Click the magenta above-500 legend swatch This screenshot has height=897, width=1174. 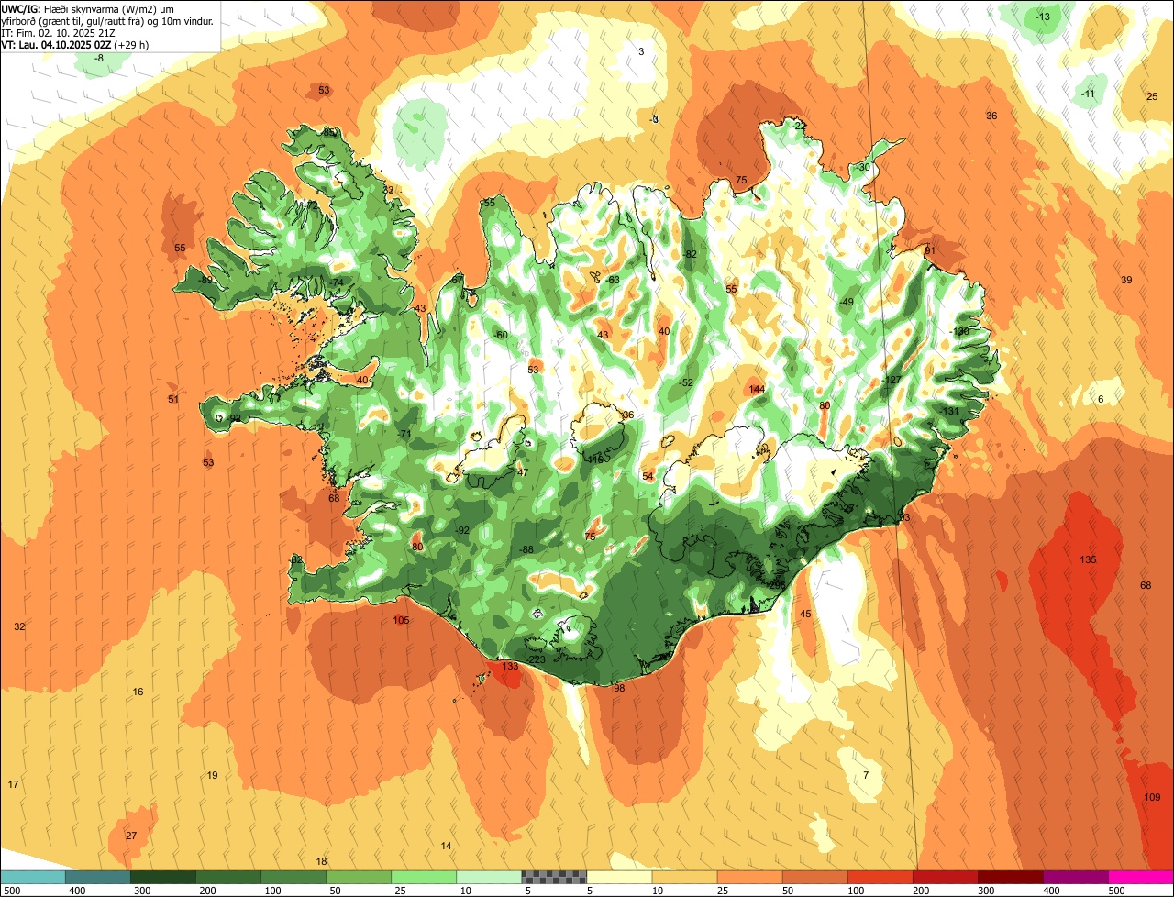[x=1140, y=876]
